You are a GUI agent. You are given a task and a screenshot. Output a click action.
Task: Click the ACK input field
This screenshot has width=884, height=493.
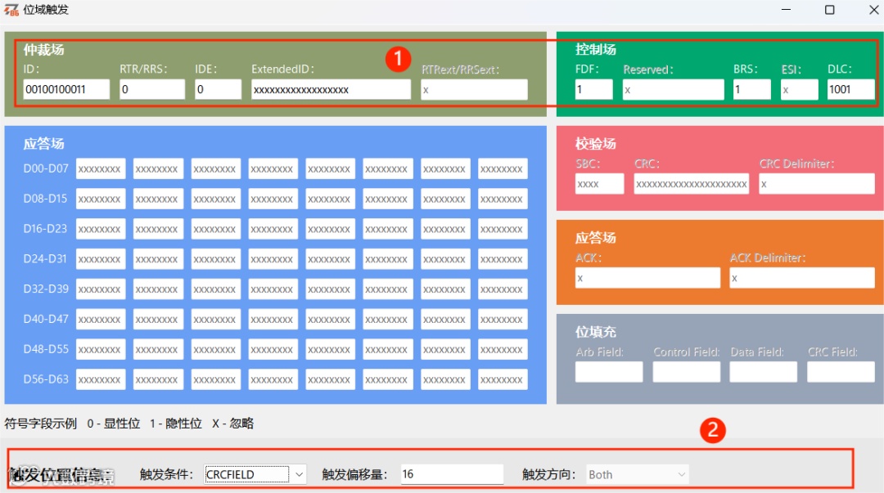pos(647,278)
